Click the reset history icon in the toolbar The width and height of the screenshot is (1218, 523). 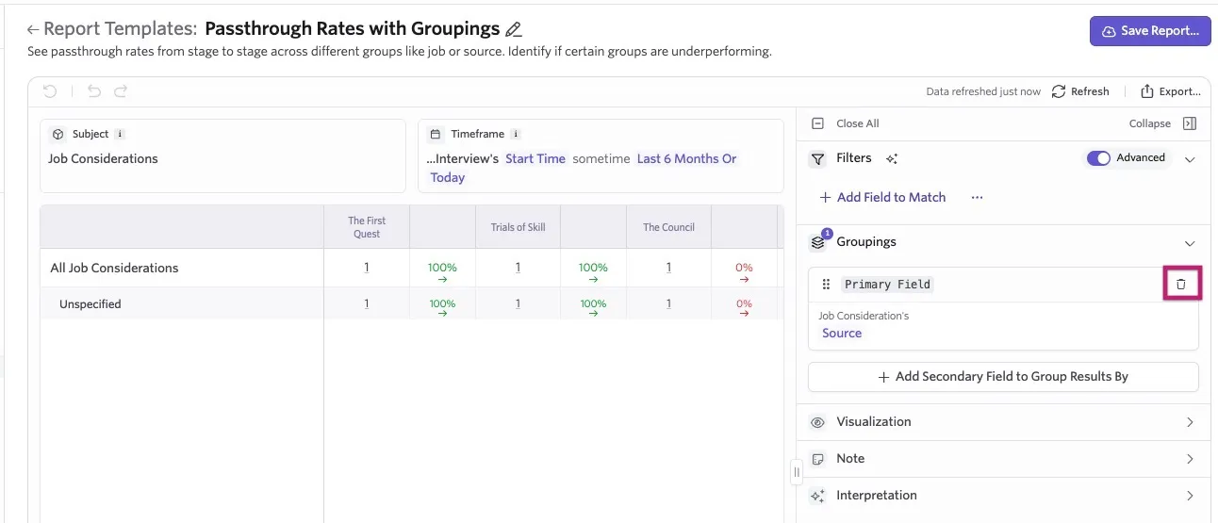point(51,91)
